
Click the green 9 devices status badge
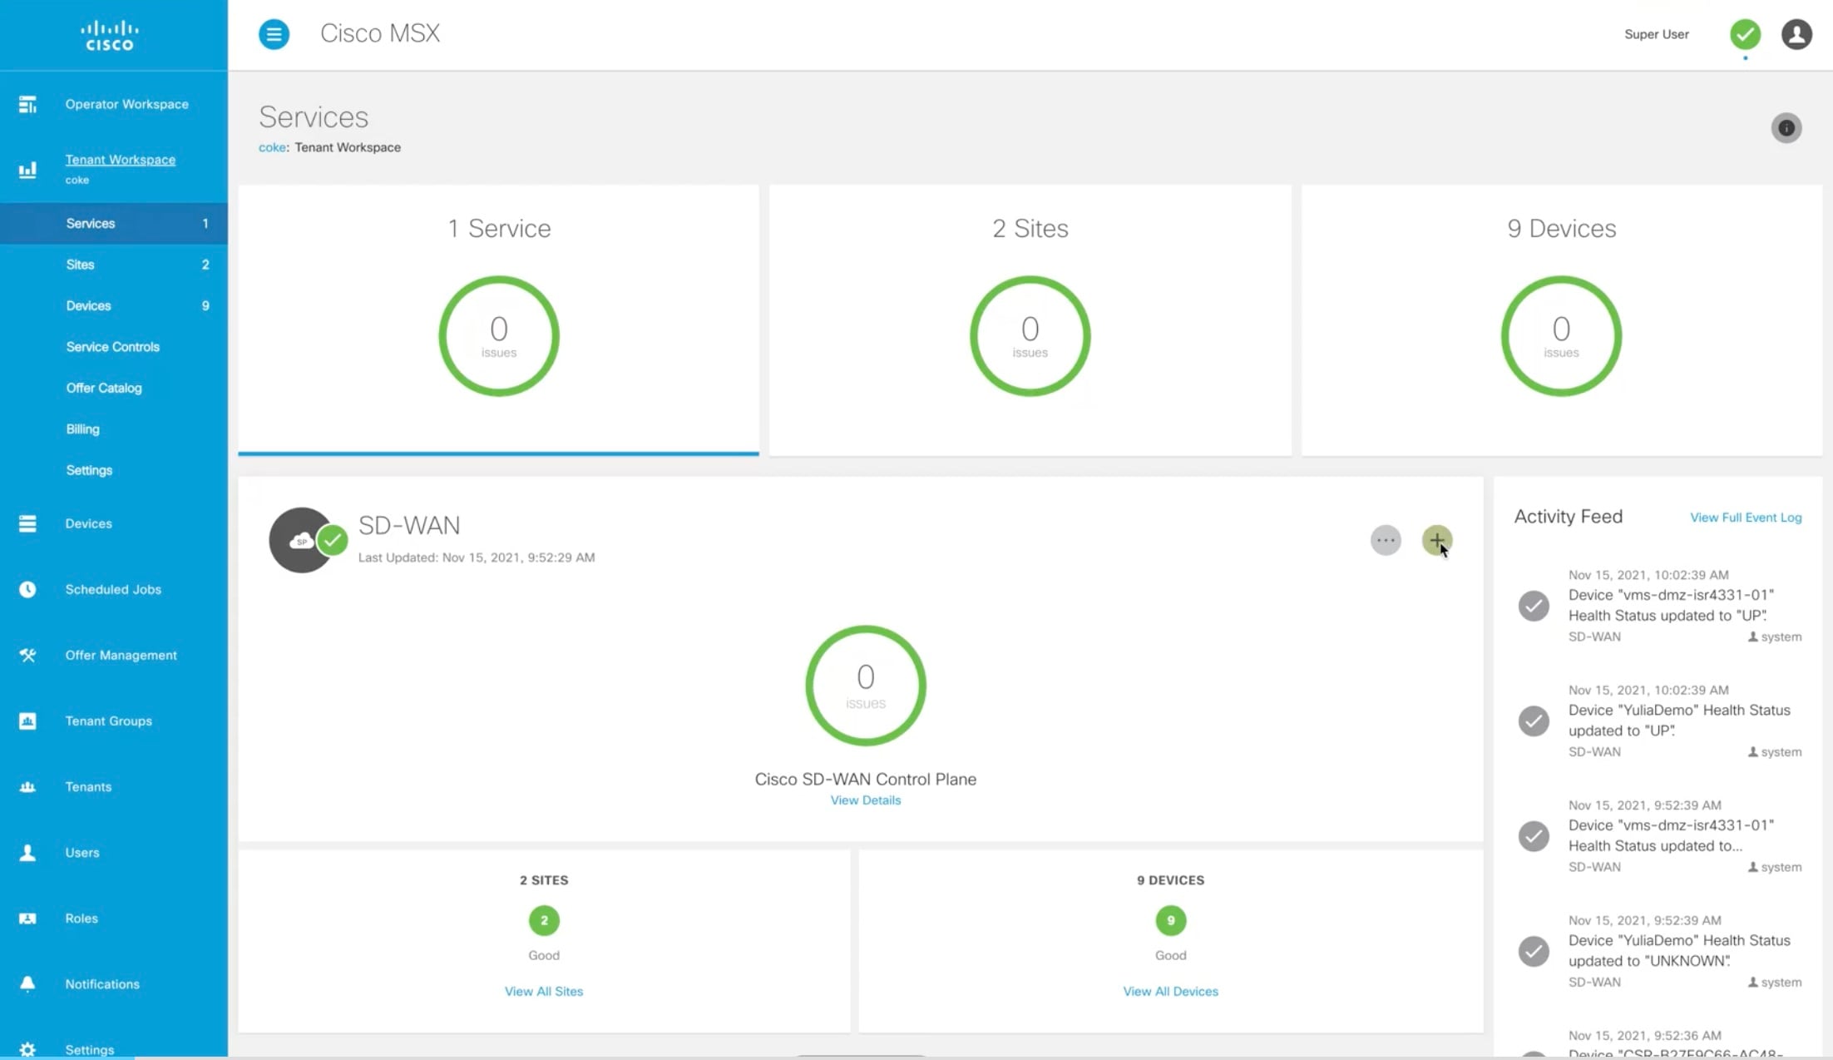(x=1170, y=920)
